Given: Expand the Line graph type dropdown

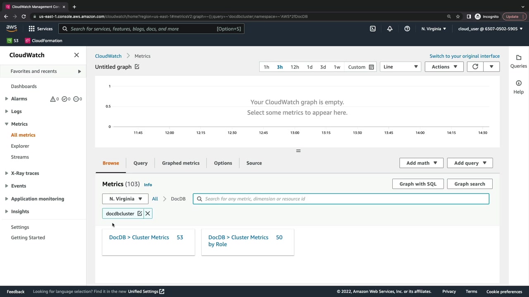Looking at the screenshot, I should pyautogui.click(x=400, y=67).
